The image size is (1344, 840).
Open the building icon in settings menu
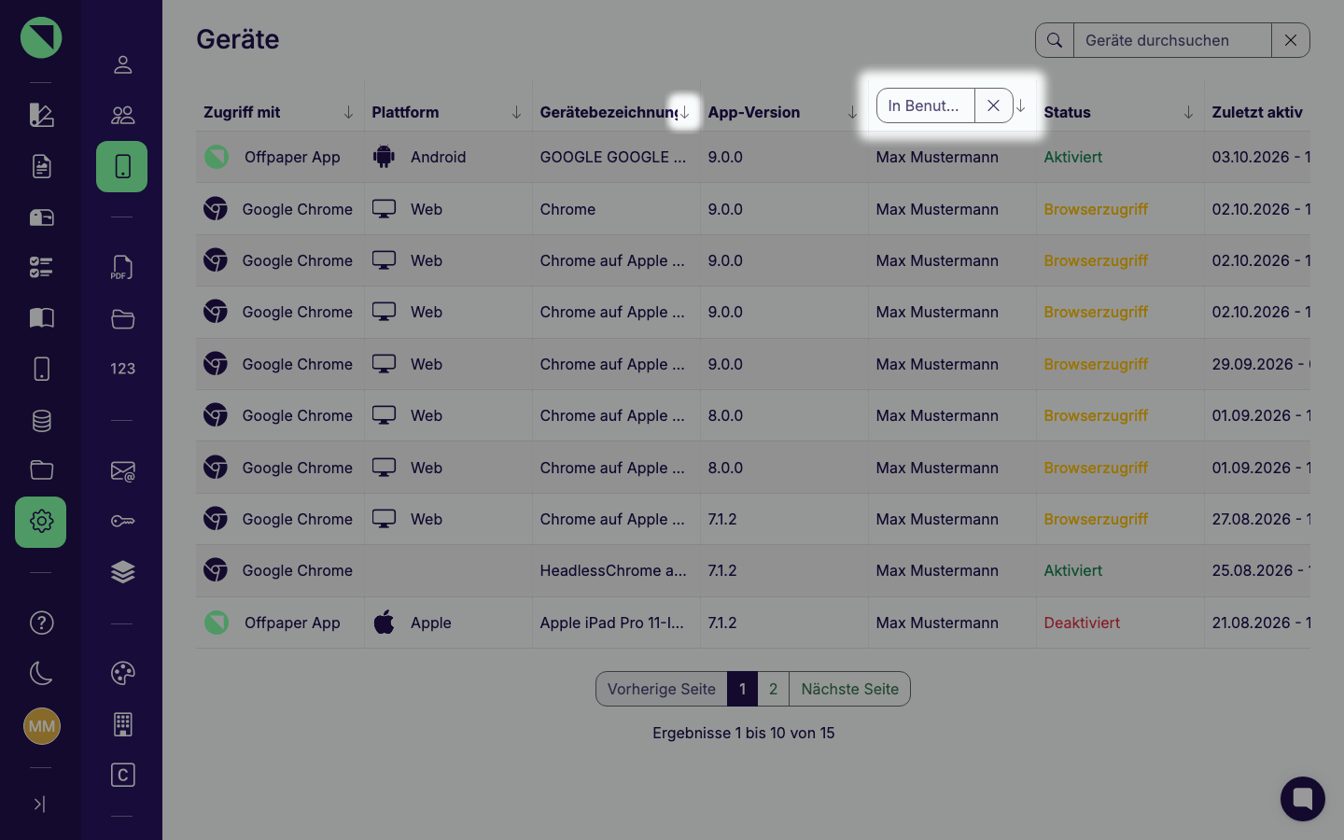pyautogui.click(x=122, y=724)
